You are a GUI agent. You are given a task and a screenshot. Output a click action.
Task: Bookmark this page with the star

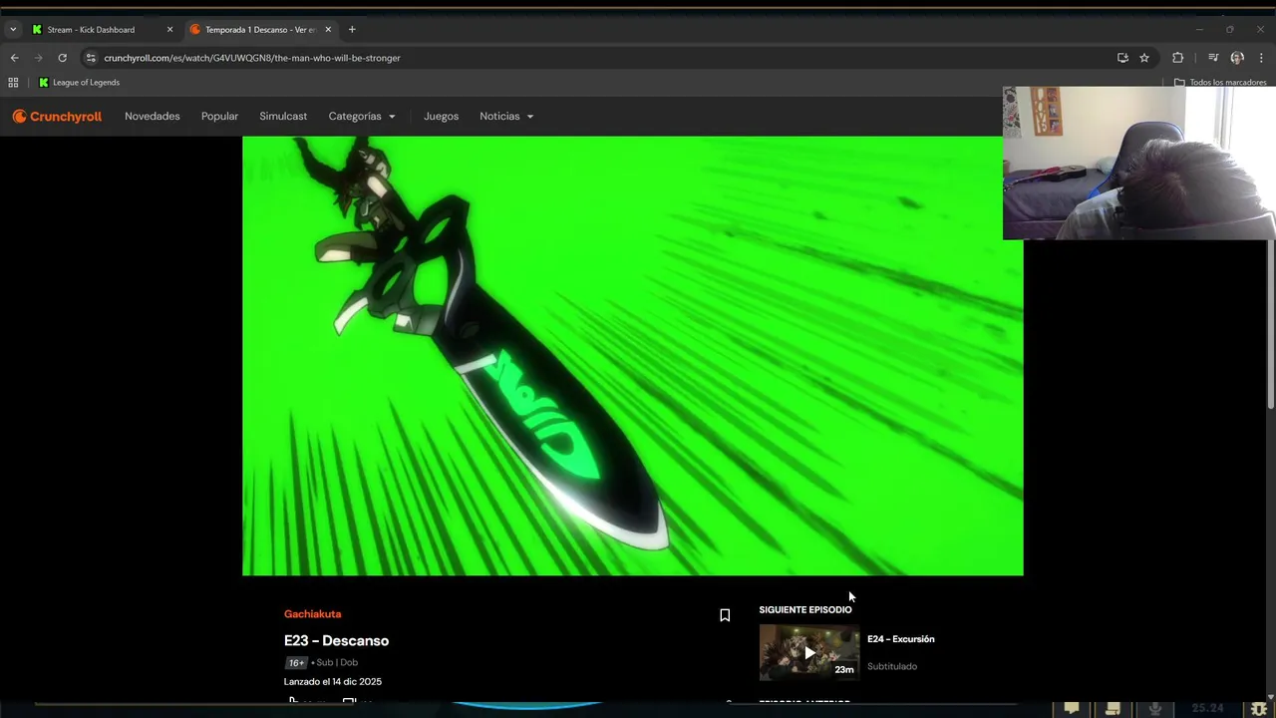[1144, 58]
